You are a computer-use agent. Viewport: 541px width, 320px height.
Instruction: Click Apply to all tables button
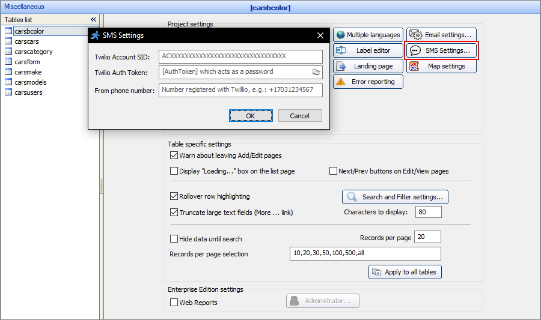(405, 272)
